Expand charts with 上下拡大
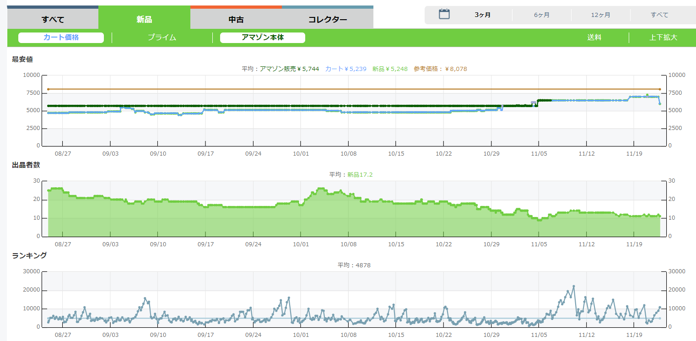 [x=663, y=38]
